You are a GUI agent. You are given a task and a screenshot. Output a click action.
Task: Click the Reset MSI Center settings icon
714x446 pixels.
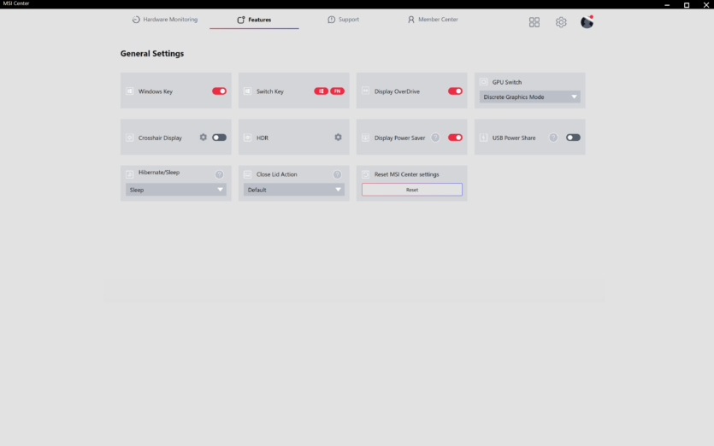[365, 174]
